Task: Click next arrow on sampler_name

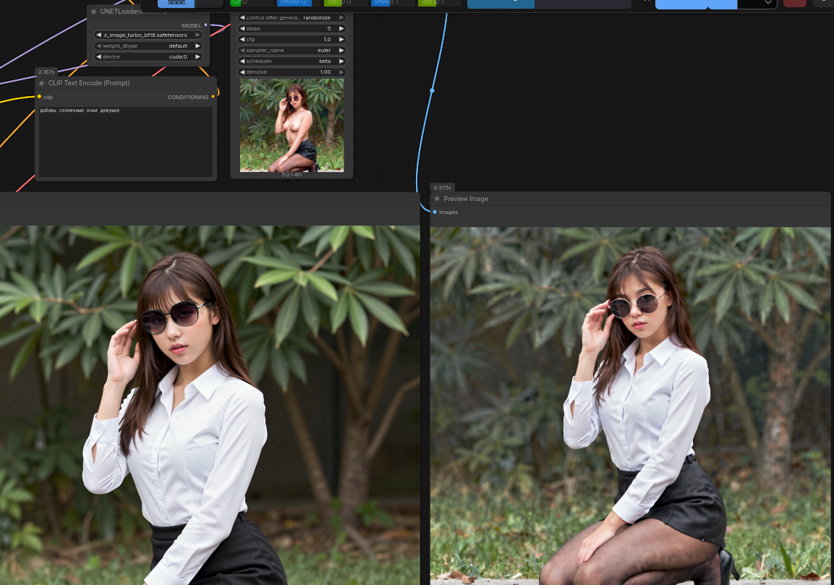Action: click(x=341, y=50)
